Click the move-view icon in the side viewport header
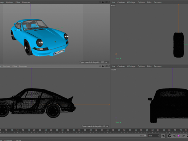 [100, 66]
